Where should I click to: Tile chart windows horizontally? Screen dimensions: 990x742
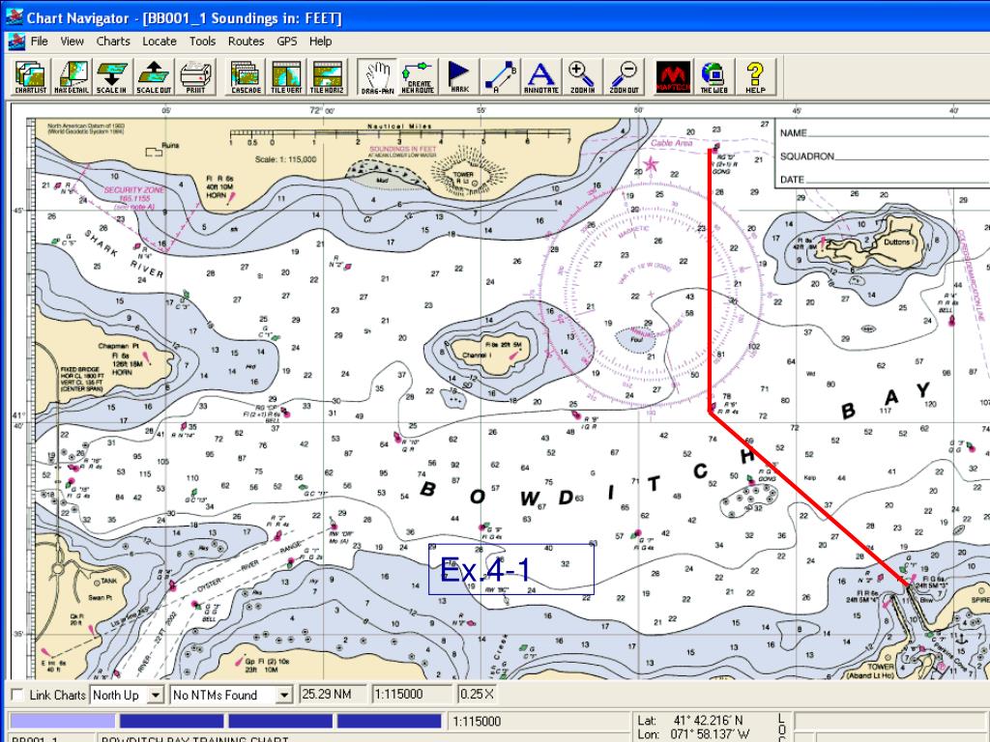327,77
